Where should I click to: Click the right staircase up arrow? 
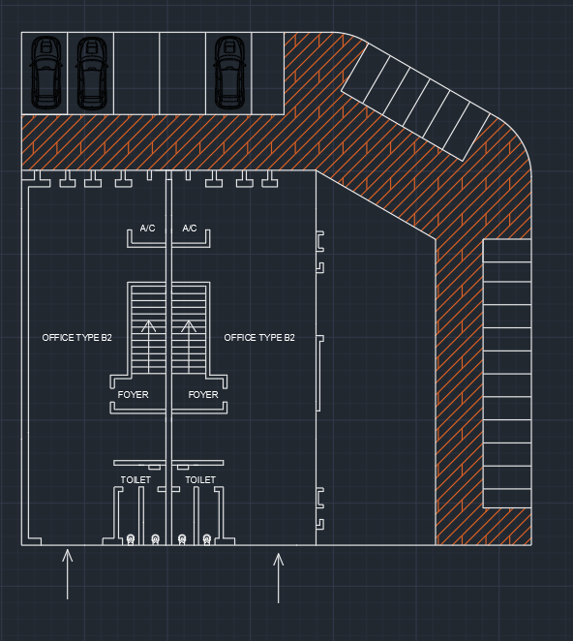pos(189,347)
